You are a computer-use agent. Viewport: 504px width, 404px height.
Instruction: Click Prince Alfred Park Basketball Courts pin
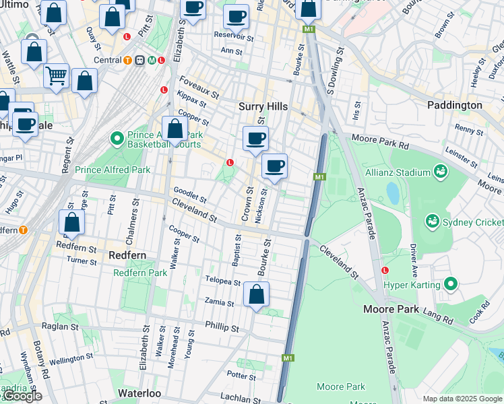pyautogui.click(x=117, y=139)
